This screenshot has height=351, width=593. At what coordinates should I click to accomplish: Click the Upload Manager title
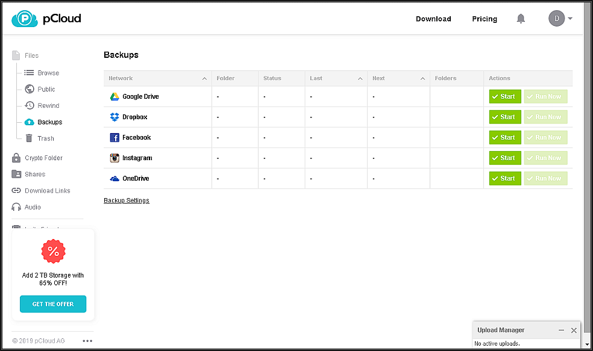(501, 330)
